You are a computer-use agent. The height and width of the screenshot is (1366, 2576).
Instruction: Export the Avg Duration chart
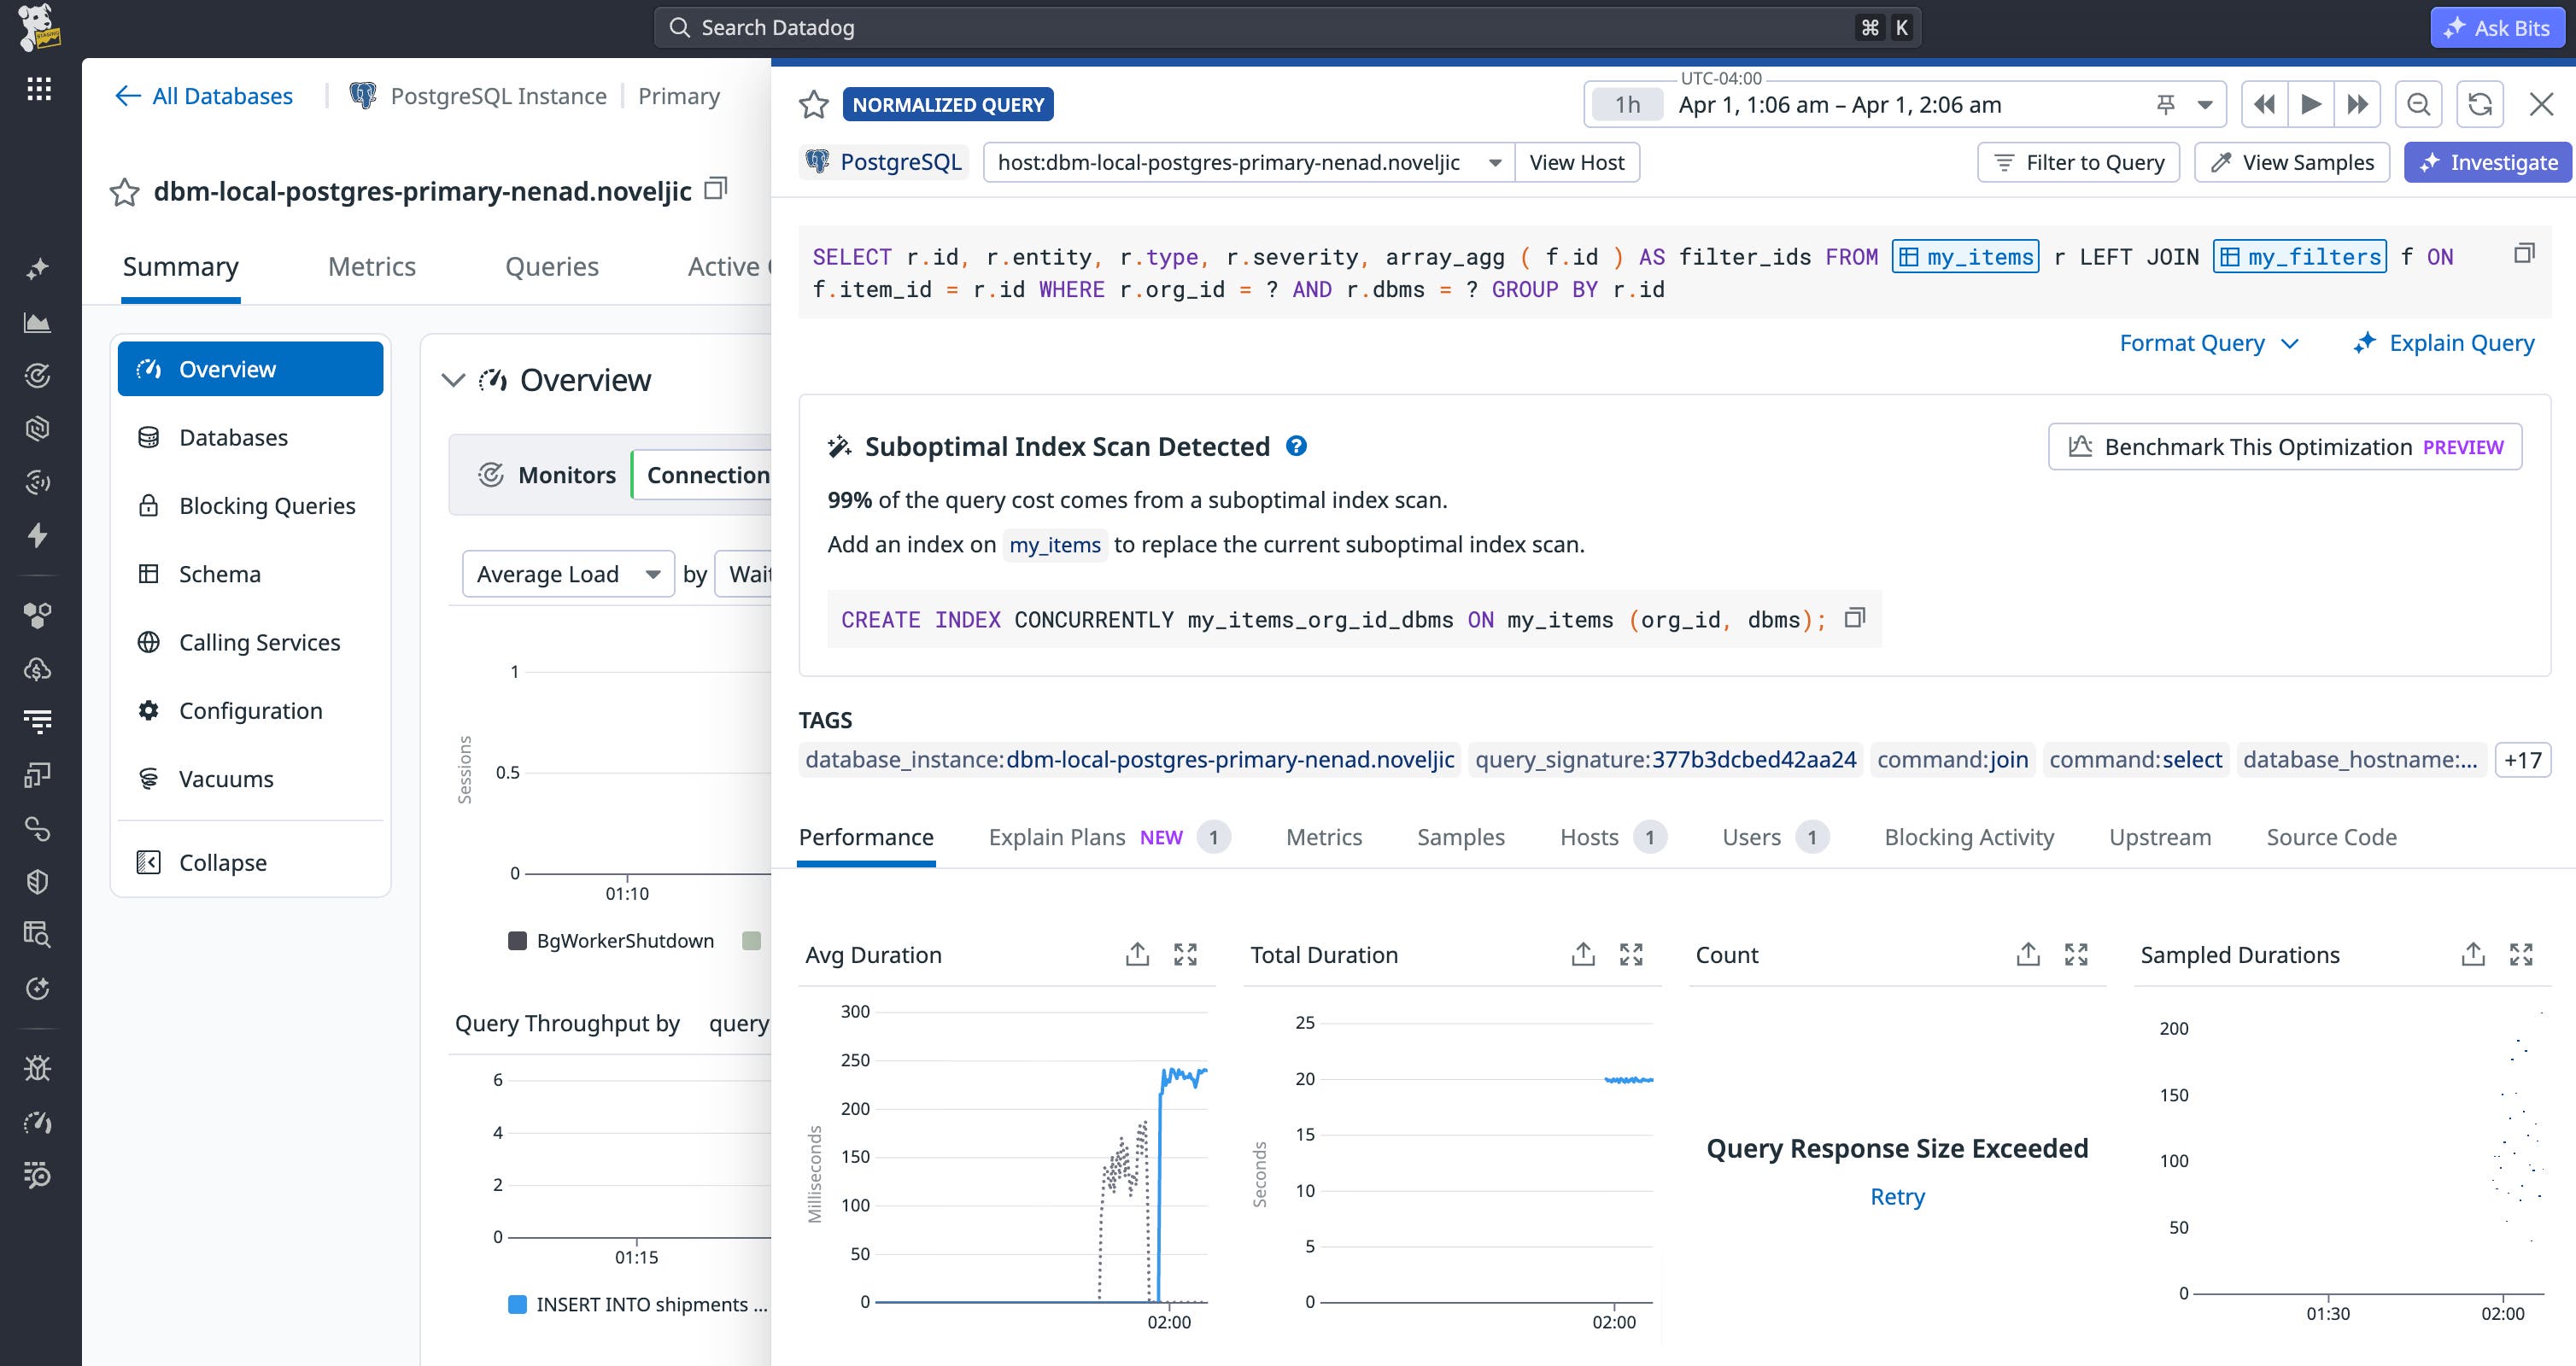click(x=1136, y=954)
